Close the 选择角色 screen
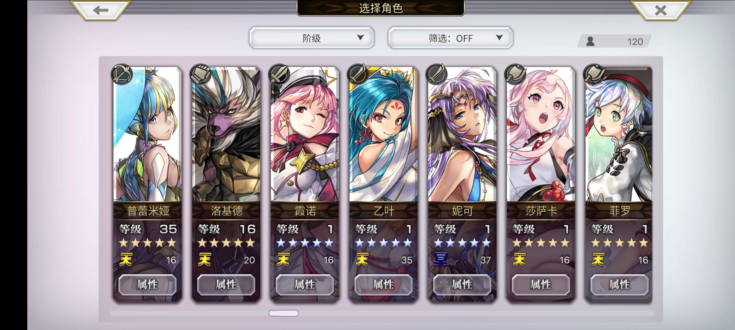This screenshot has width=735, height=330. [x=661, y=10]
